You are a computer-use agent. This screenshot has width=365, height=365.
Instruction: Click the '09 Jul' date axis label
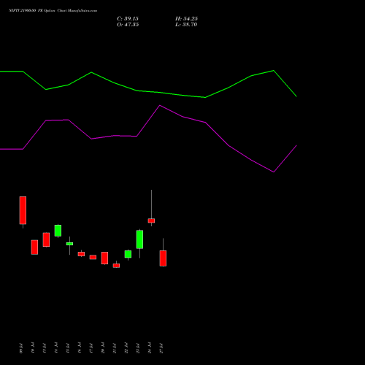click(21, 348)
